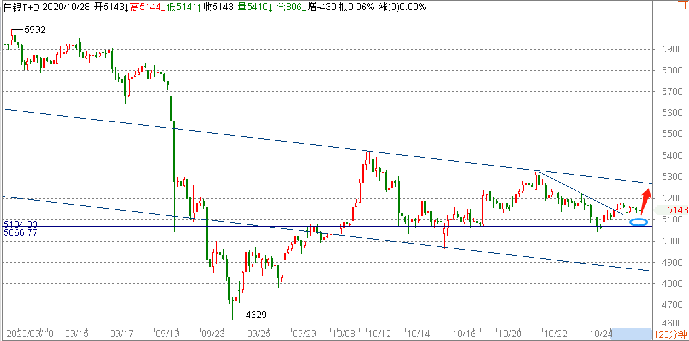Click the 5104.03 horizontal line label
This screenshot has width=689, height=341.
click(x=21, y=224)
